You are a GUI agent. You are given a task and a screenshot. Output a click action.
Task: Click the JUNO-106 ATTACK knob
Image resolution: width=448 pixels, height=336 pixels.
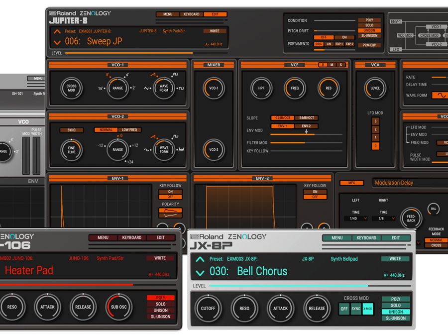(47, 307)
